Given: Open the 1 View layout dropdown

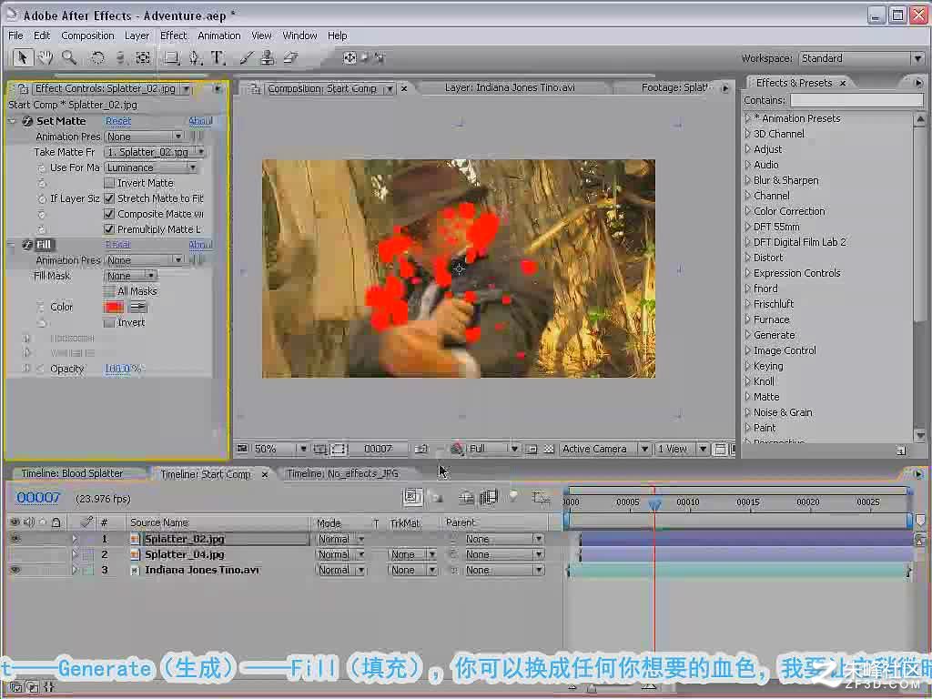Looking at the screenshot, I should coord(681,449).
